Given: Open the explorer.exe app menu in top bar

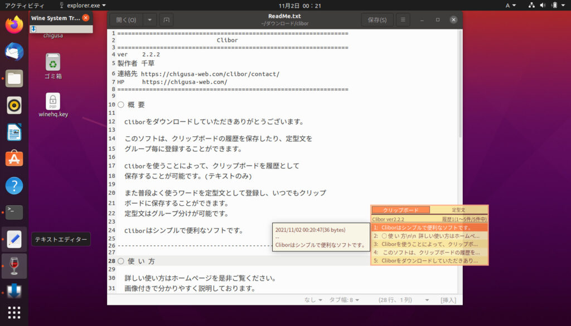Looking at the screenshot, I should click(x=83, y=6).
